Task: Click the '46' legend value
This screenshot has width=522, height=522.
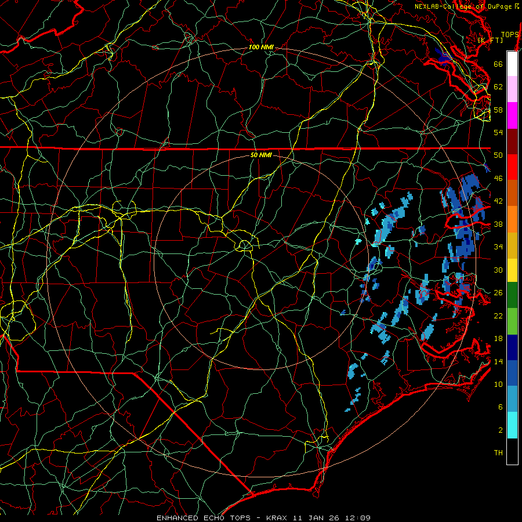Action: (498, 179)
